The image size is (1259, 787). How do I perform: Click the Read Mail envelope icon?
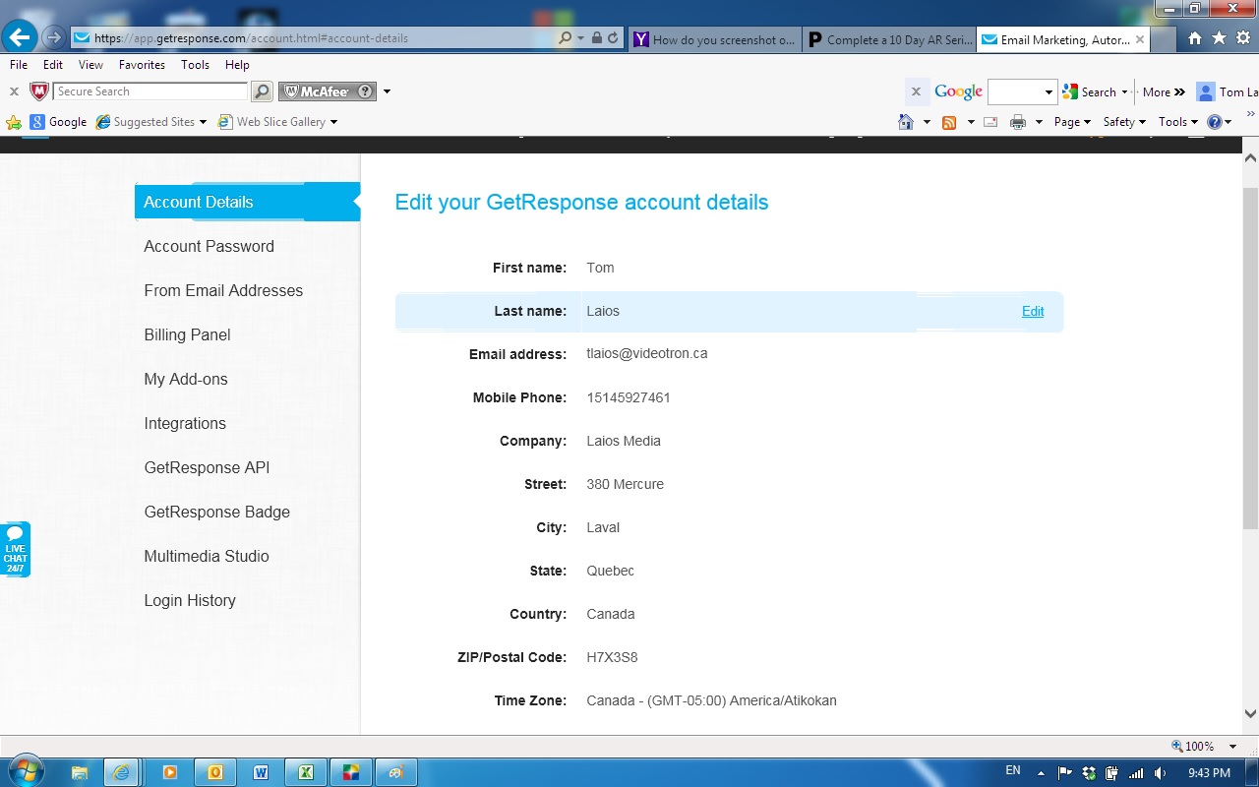pos(990,122)
